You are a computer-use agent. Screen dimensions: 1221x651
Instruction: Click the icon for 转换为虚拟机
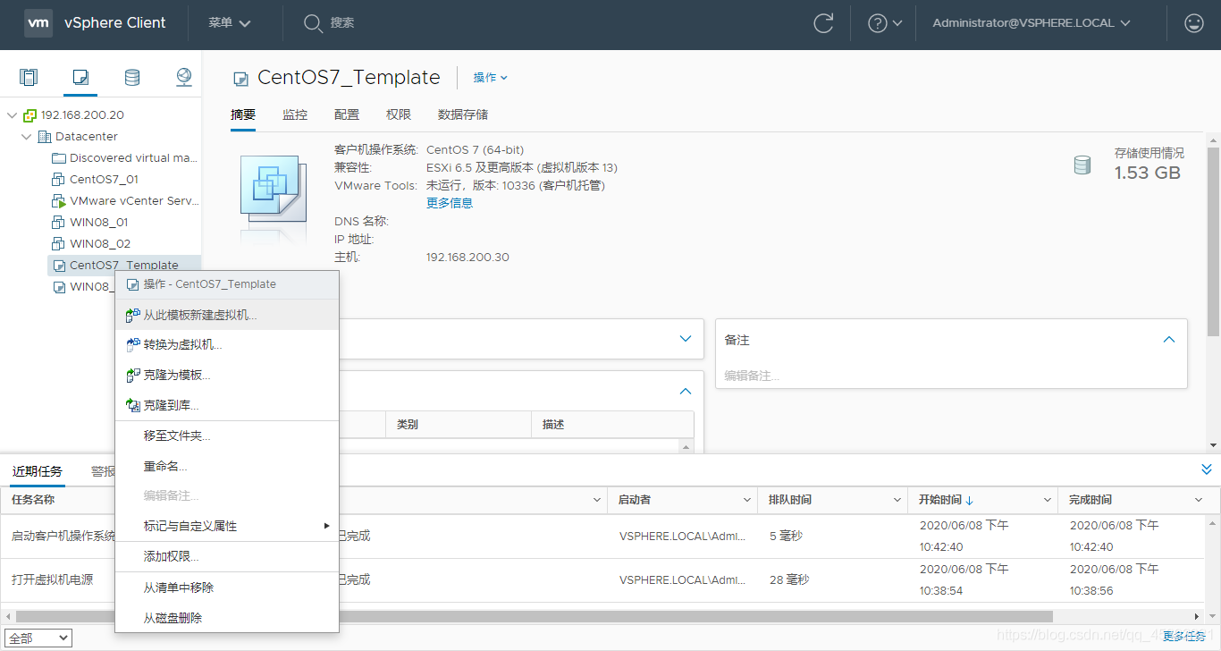133,345
